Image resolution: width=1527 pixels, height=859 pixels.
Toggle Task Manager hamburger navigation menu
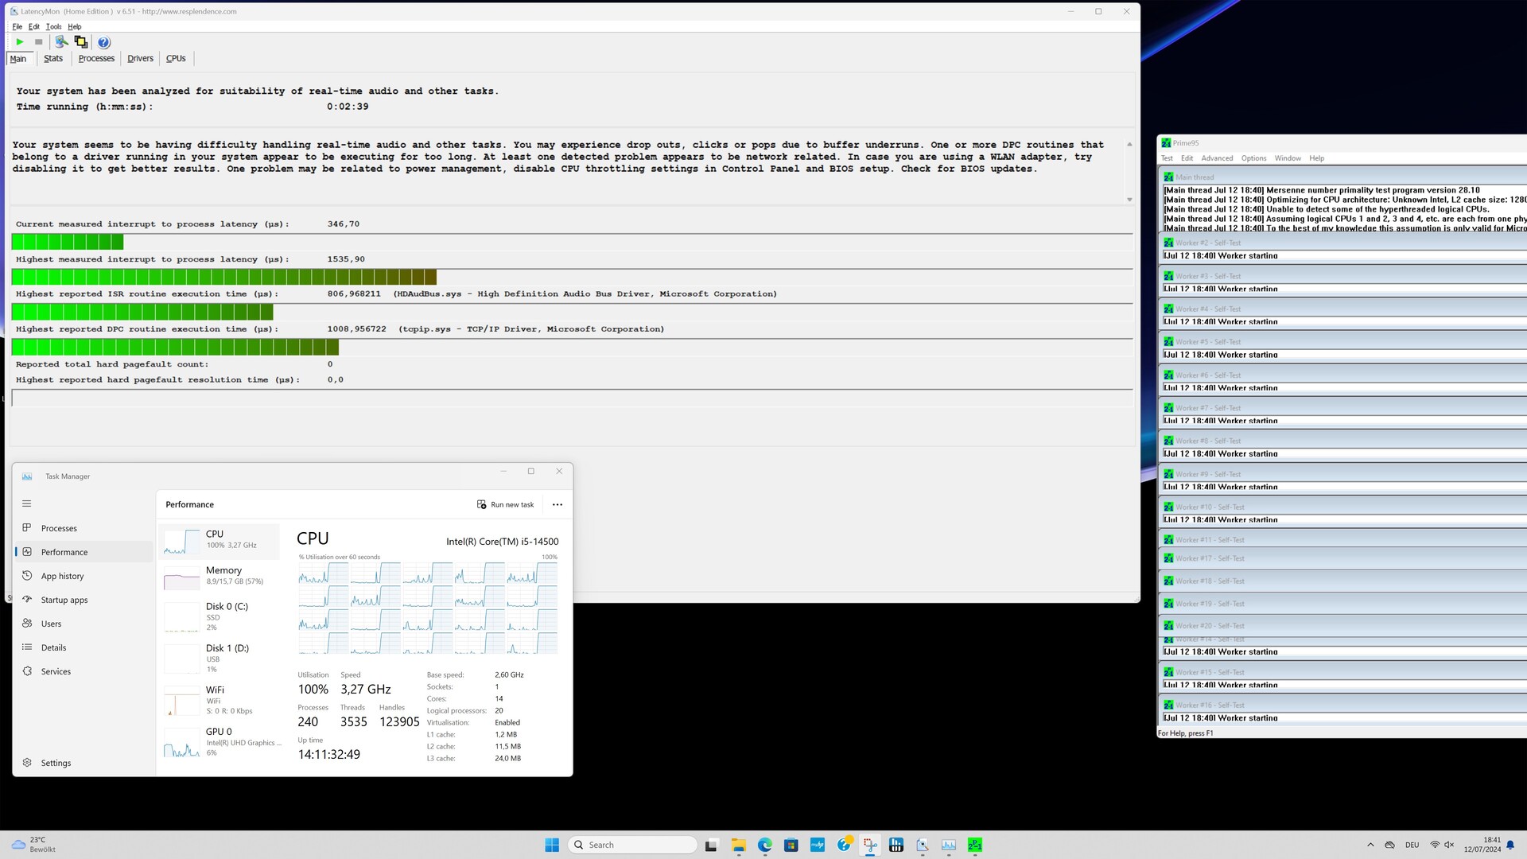pos(26,503)
